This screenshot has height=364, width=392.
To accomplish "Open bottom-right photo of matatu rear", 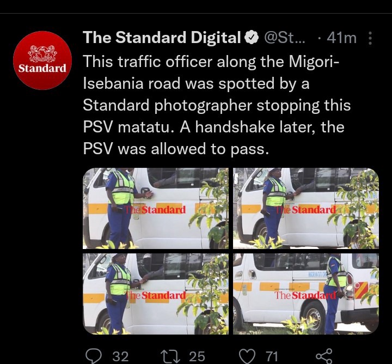I will (x=306, y=294).
